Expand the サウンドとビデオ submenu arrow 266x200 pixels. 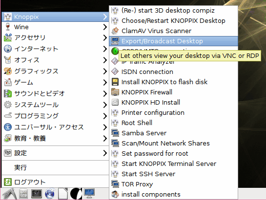coord(105,93)
